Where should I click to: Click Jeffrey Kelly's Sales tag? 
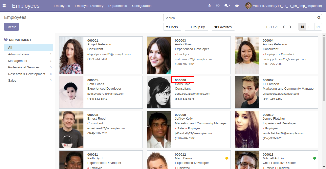click(x=180, y=128)
